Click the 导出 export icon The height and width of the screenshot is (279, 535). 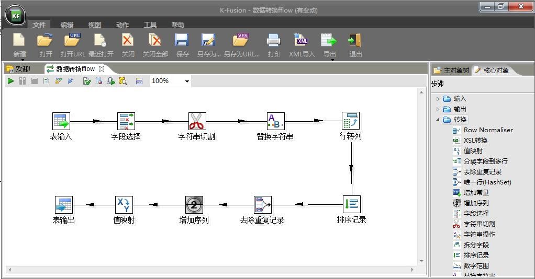[329, 40]
